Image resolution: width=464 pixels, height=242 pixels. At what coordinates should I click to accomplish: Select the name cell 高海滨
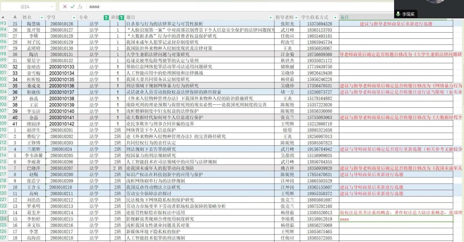point(34,238)
